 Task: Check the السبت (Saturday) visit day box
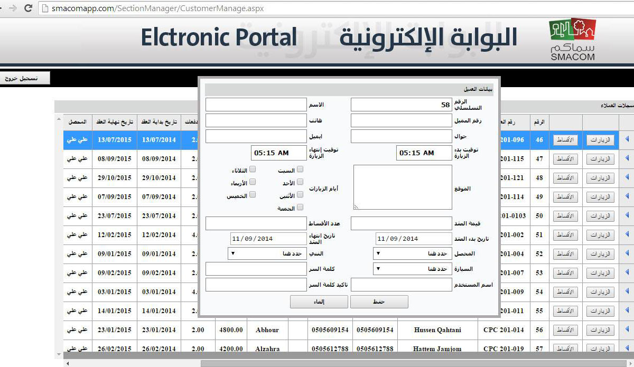point(300,170)
